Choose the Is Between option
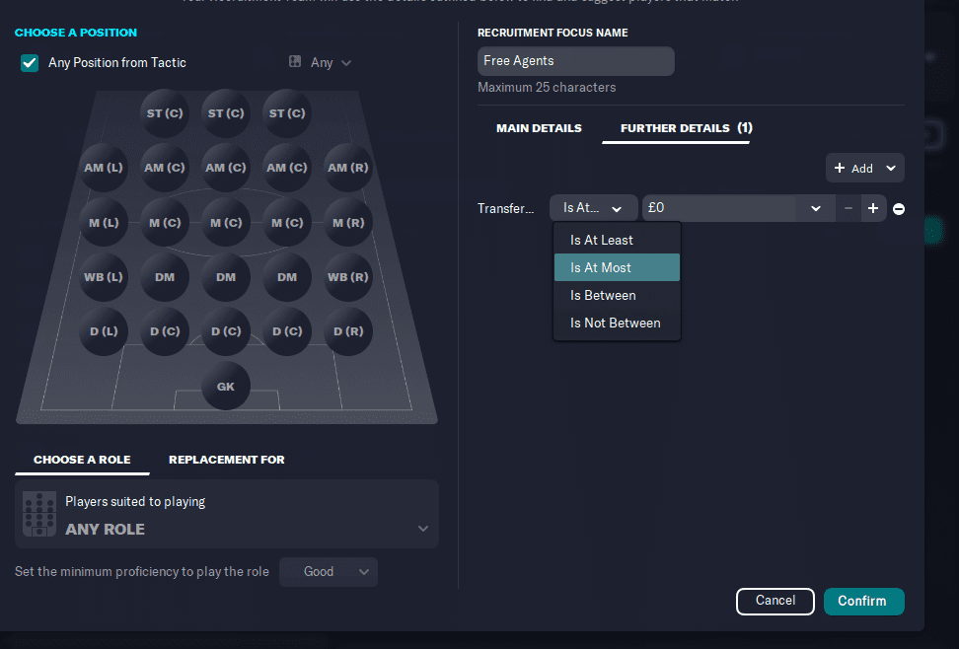Screen dimensions: 959x649 (617, 295)
